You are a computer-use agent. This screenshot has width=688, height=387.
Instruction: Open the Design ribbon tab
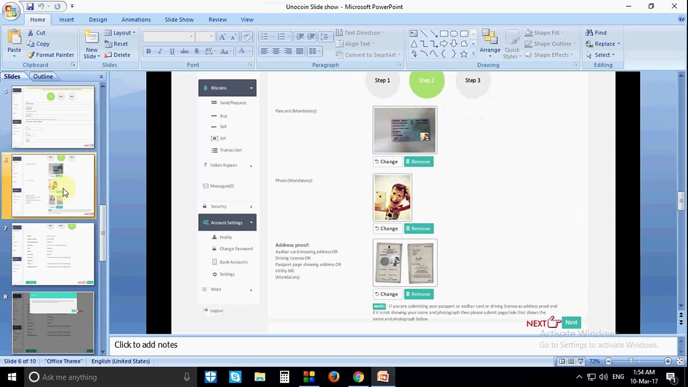[98, 20]
